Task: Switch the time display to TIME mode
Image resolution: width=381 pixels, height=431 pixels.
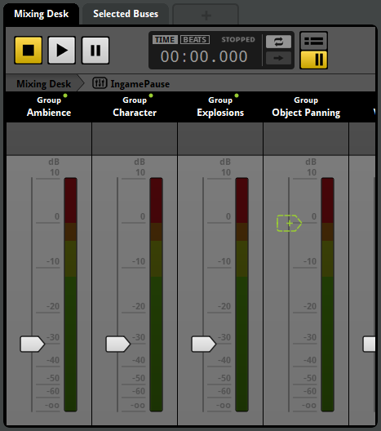Action: click(x=165, y=39)
